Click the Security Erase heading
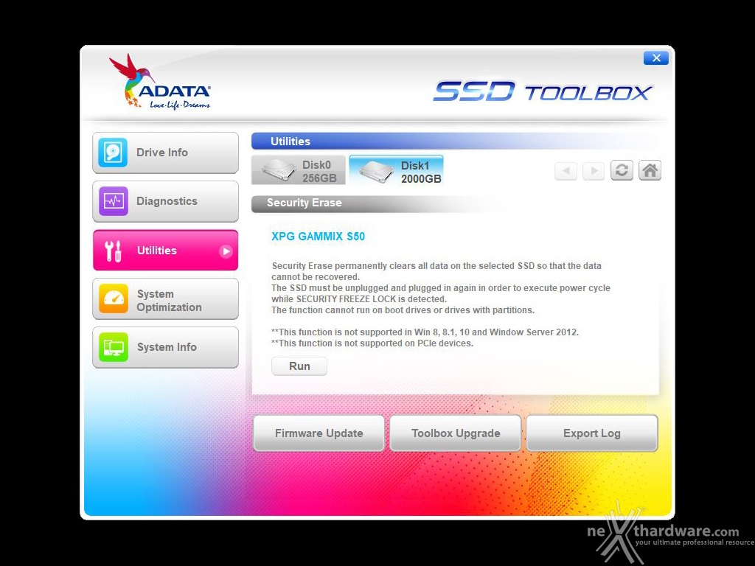Viewport: 755px width, 566px height. [x=305, y=203]
